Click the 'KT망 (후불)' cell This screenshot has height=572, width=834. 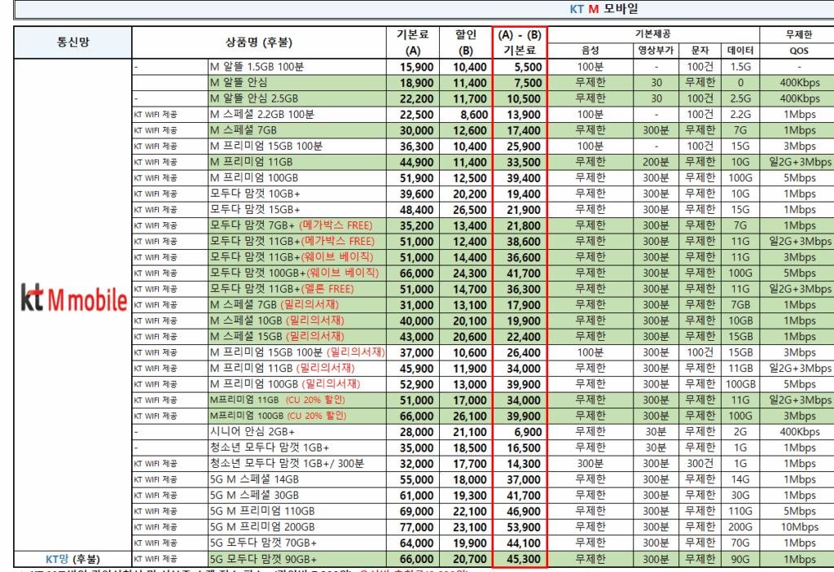(x=72, y=559)
